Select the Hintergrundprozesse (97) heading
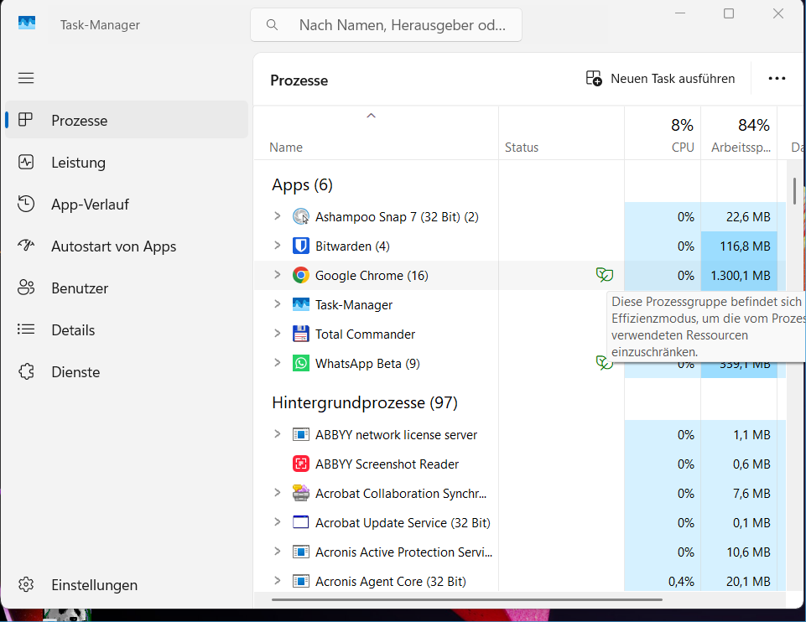The width and height of the screenshot is (806, 622). point(365,402)
